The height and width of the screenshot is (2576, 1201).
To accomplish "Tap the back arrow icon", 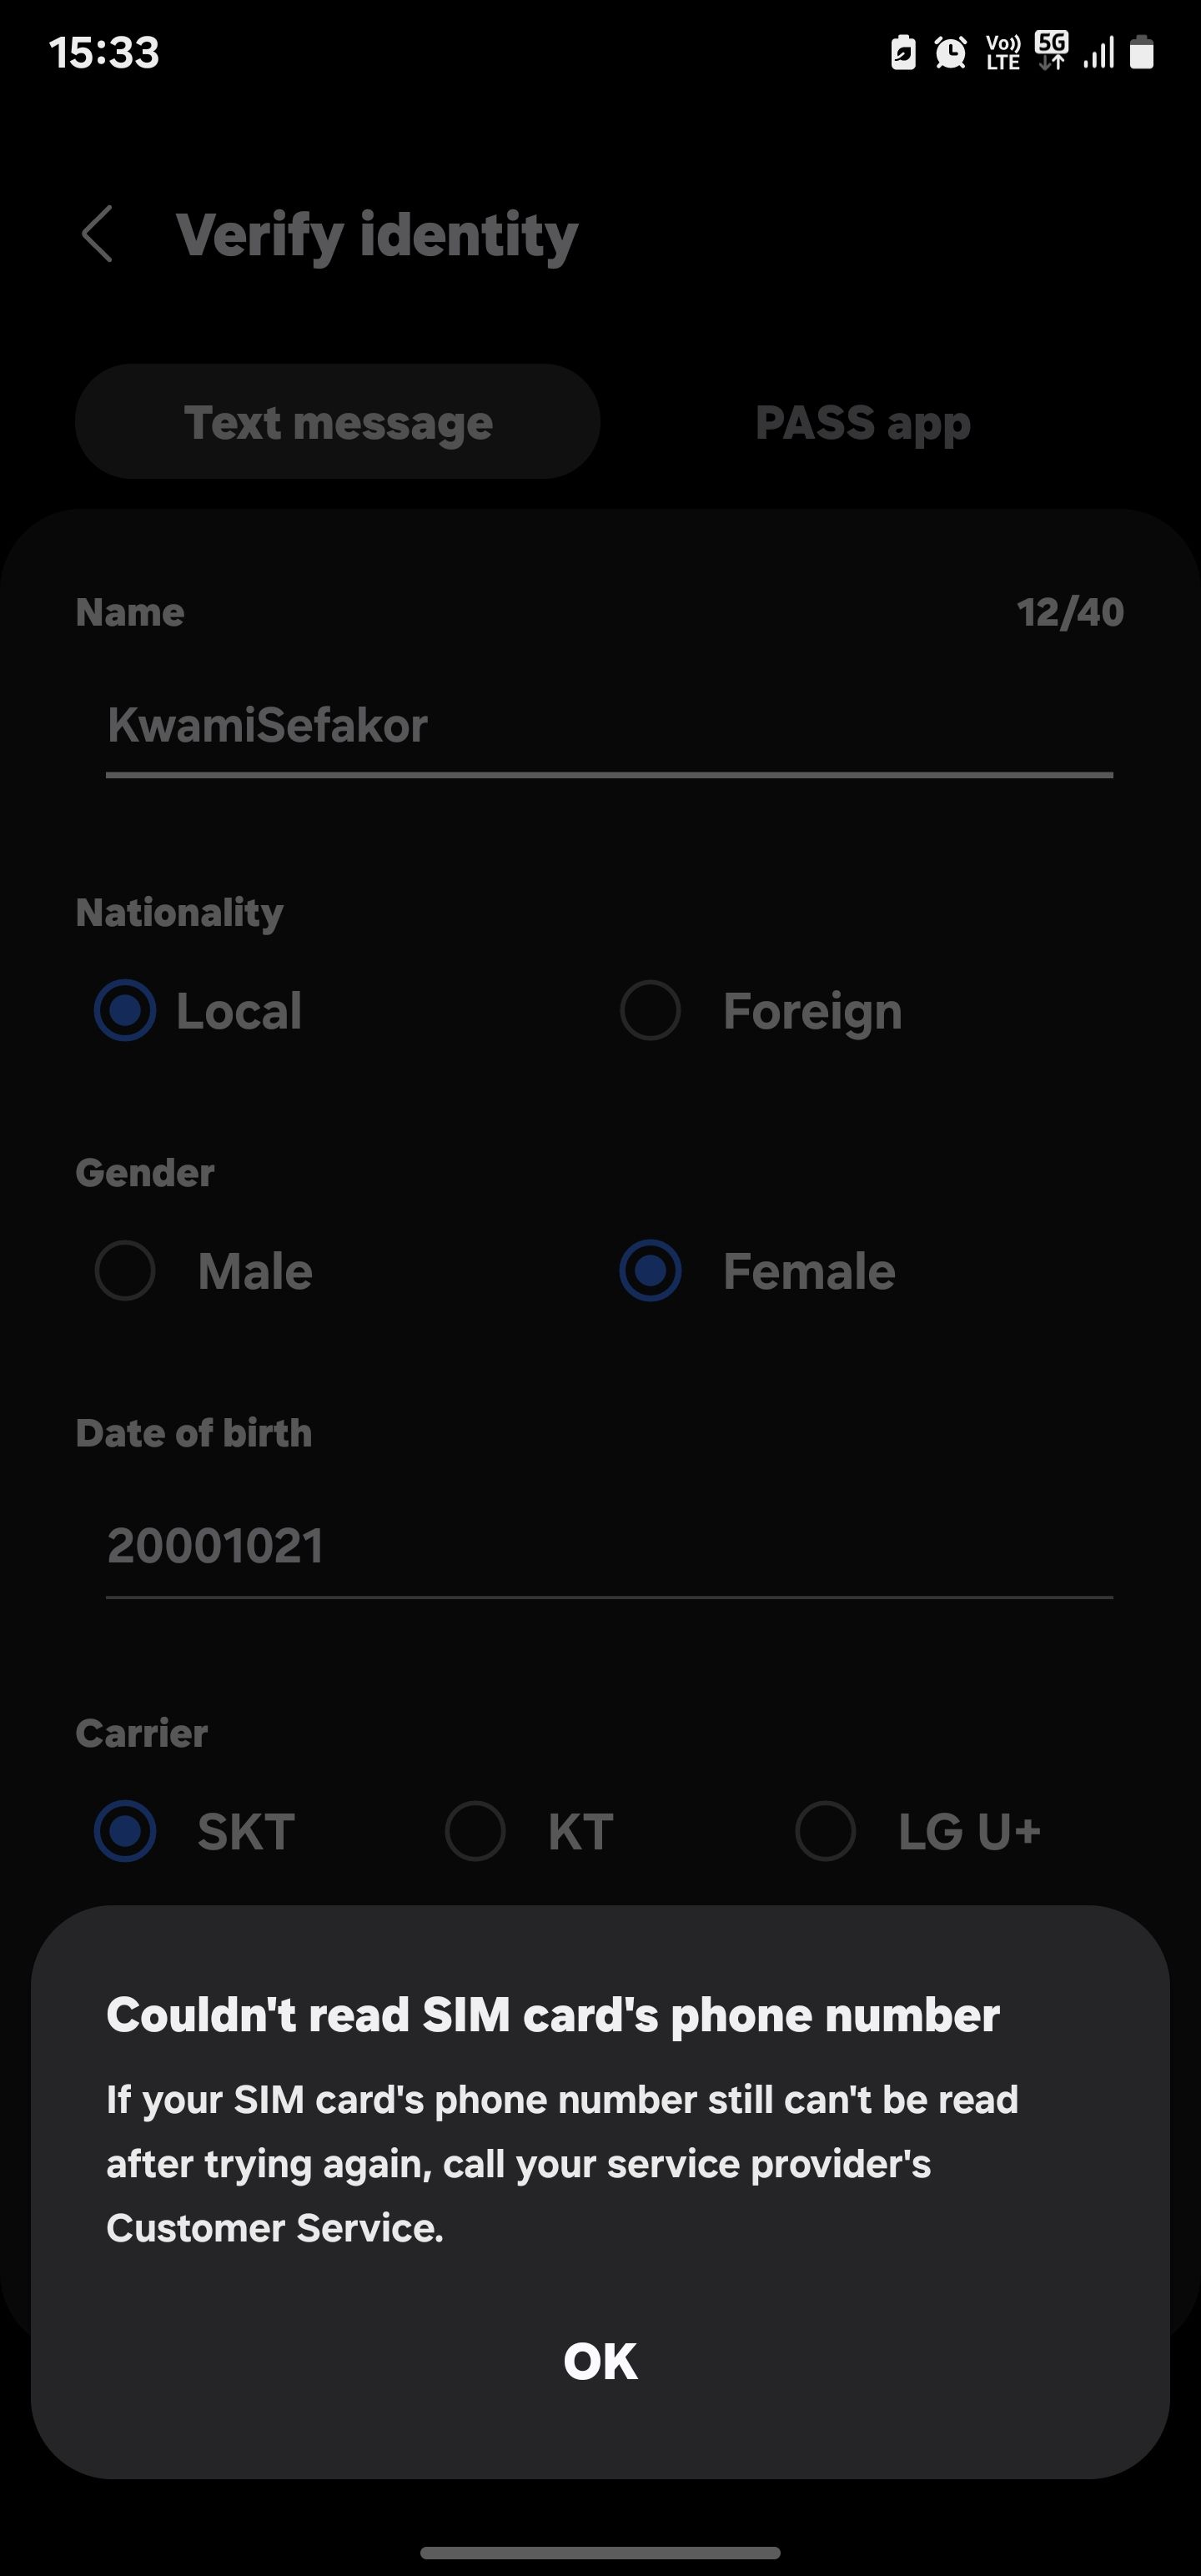I will [97, 235].
